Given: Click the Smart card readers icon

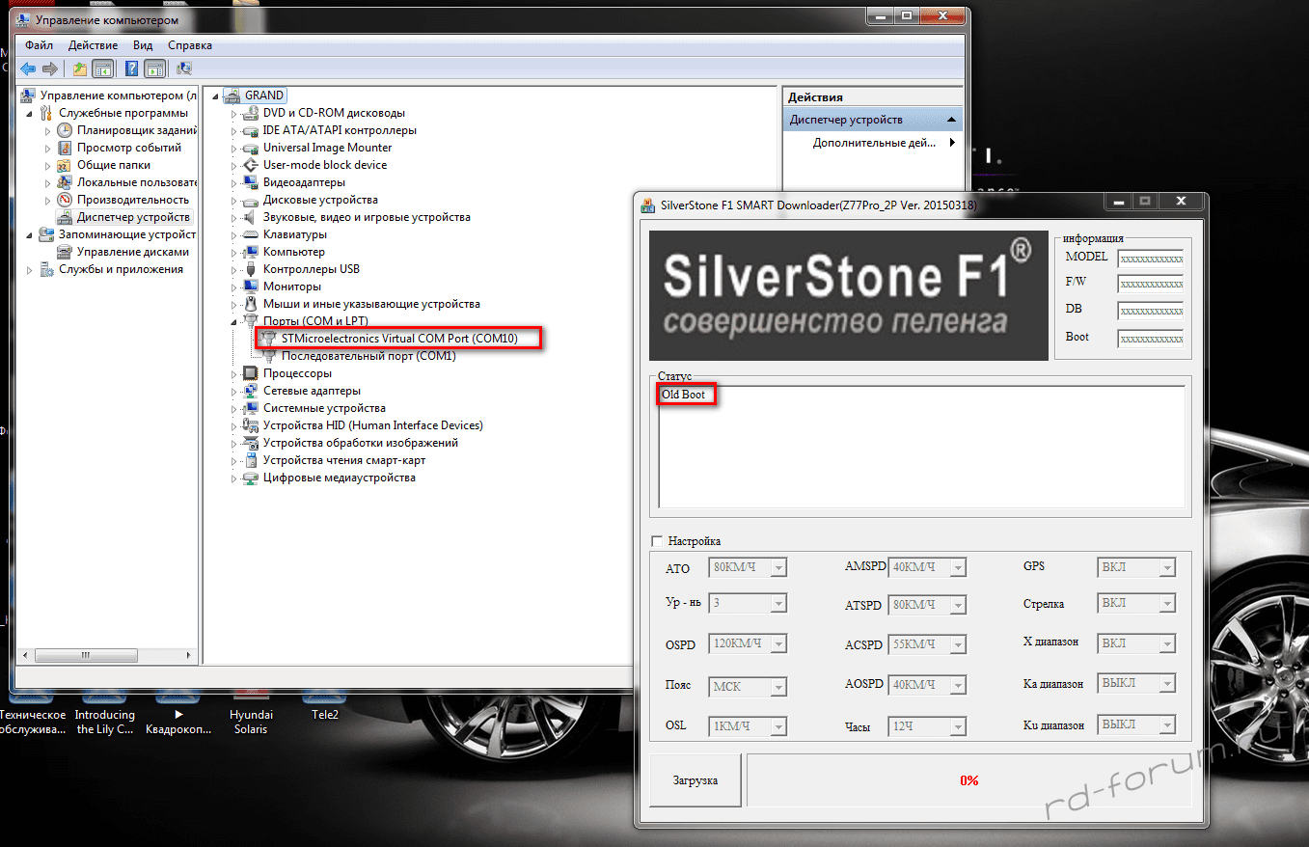Looking at the screenshot, I should (x=250, y=460).
